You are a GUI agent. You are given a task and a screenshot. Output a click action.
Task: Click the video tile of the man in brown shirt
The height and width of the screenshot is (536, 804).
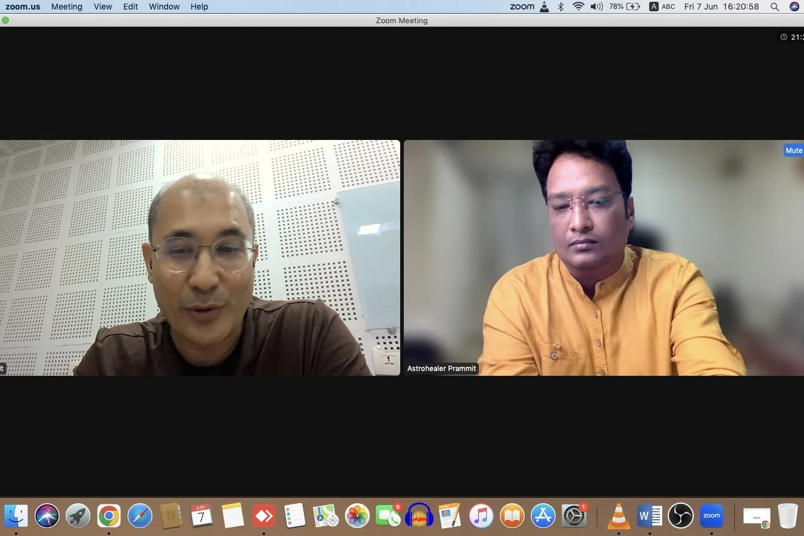(x=200, y=258)
